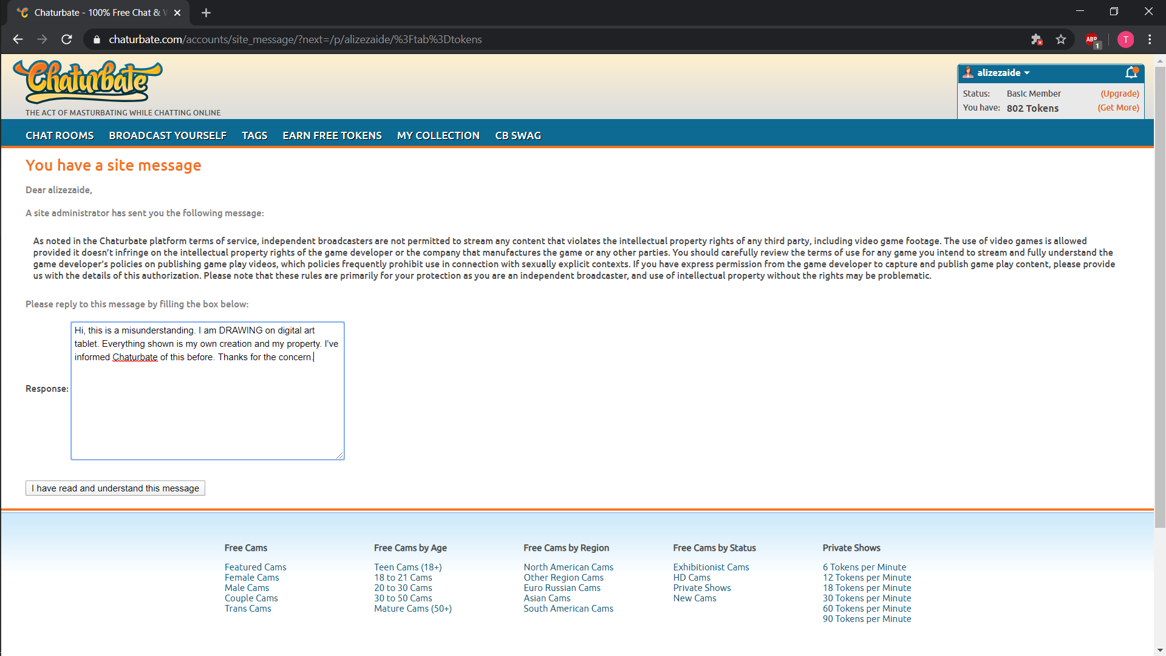The width and height of the screenshot is (1166, 656).
Task: Open the Asian Cams link
Action: pyautogui.click(x=547, y=598)
